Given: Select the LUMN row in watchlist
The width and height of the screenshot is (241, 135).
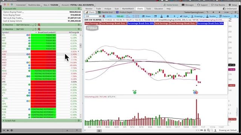Looking at the screenshot, I should pyautogui.click(x=41, y=98).
